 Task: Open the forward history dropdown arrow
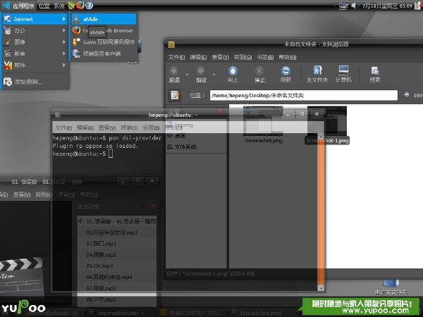coord(214,75)
